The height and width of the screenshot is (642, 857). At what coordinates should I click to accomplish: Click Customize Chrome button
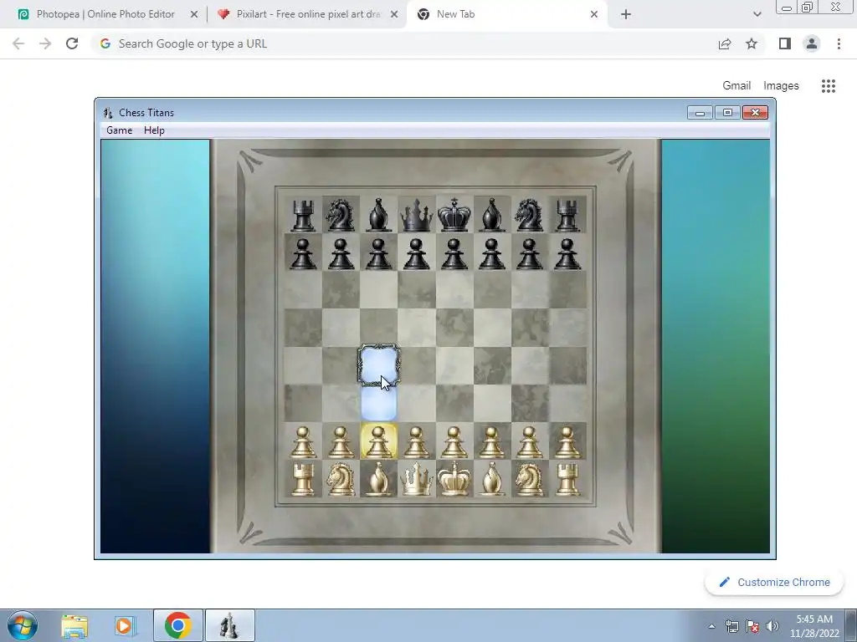(776, 583)
